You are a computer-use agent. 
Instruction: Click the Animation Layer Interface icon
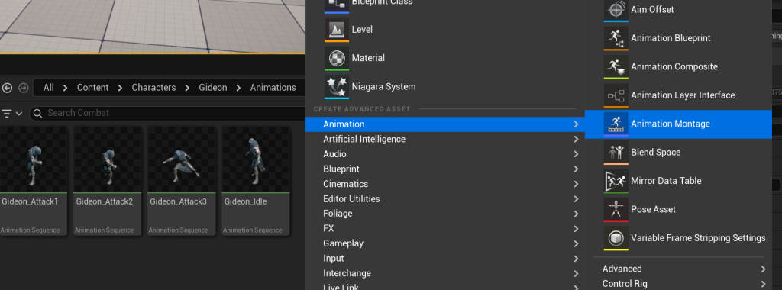coord(616,95)
